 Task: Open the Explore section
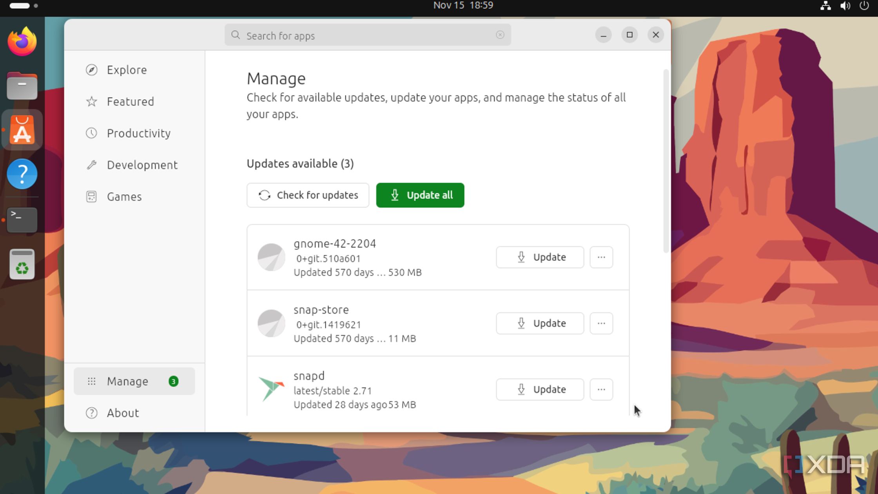pyautogui.click(x=134, y=70)
